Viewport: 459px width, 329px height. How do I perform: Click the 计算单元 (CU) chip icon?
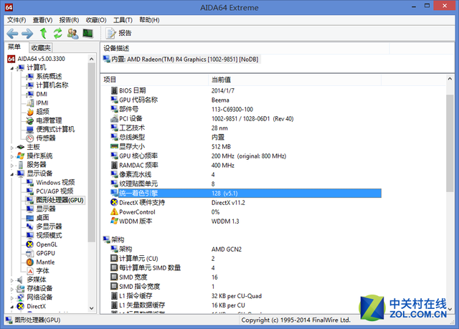pos(114,259)
